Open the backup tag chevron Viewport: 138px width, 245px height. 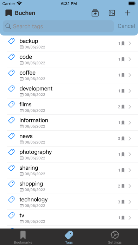(130, 43)
